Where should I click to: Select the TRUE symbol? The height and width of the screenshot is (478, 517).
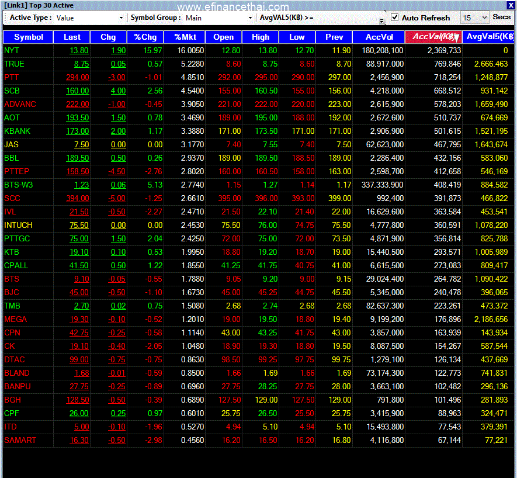click(14, 64)
